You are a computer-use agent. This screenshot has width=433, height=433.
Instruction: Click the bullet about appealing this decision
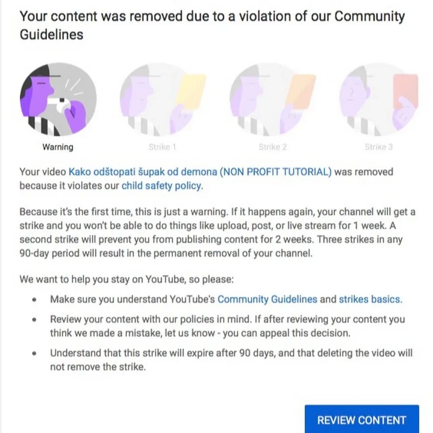click(228, 326)
